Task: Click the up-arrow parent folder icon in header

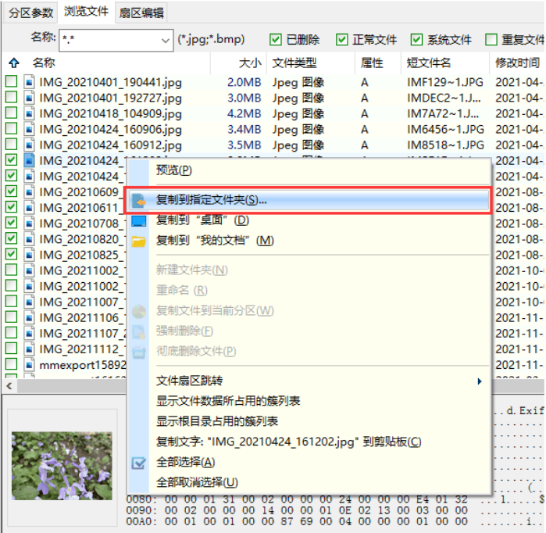Action: point(12,63)
